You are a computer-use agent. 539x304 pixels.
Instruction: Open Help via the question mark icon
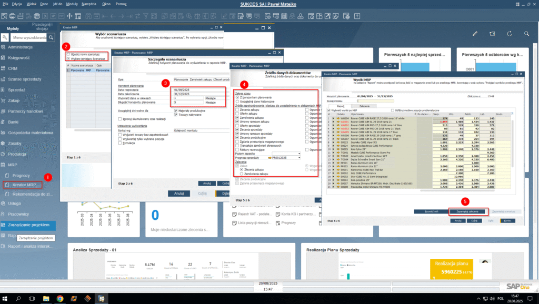click(x=357, y=16)
